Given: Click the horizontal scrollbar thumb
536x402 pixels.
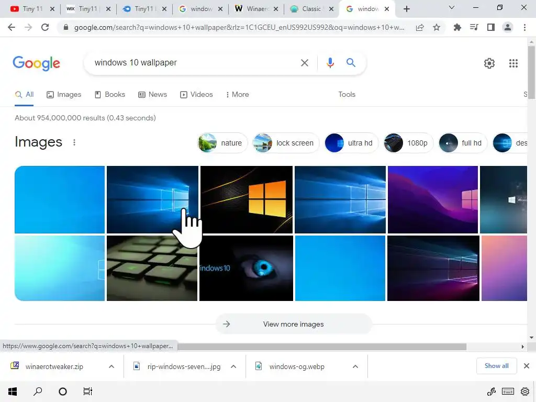Looking at the screenshot, I should (322, 347).
